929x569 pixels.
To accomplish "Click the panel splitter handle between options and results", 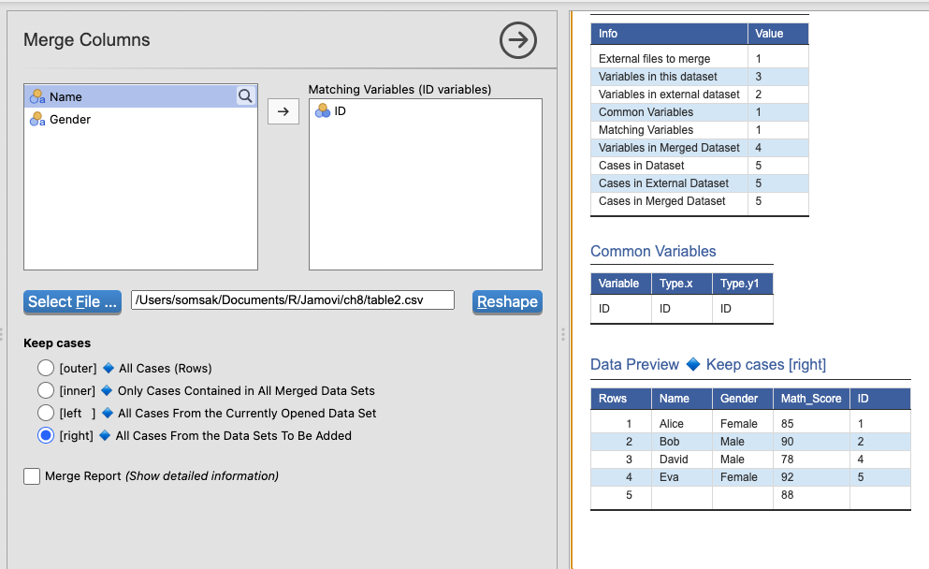I will 563,335.
